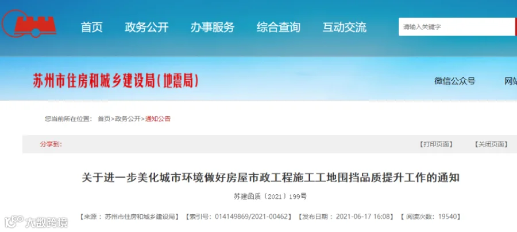Click the 关闭页面 button

point(491,144)
